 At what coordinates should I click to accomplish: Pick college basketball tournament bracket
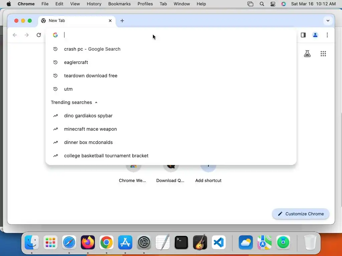click(x=171, y=155)
